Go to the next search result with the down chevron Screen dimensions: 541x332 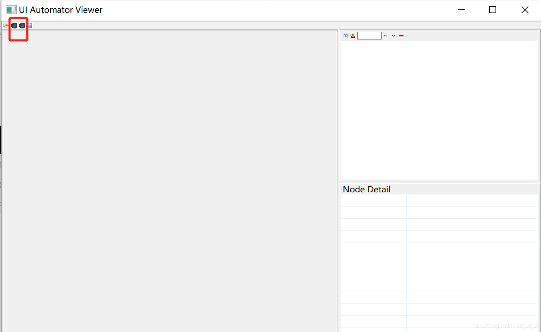393,36
